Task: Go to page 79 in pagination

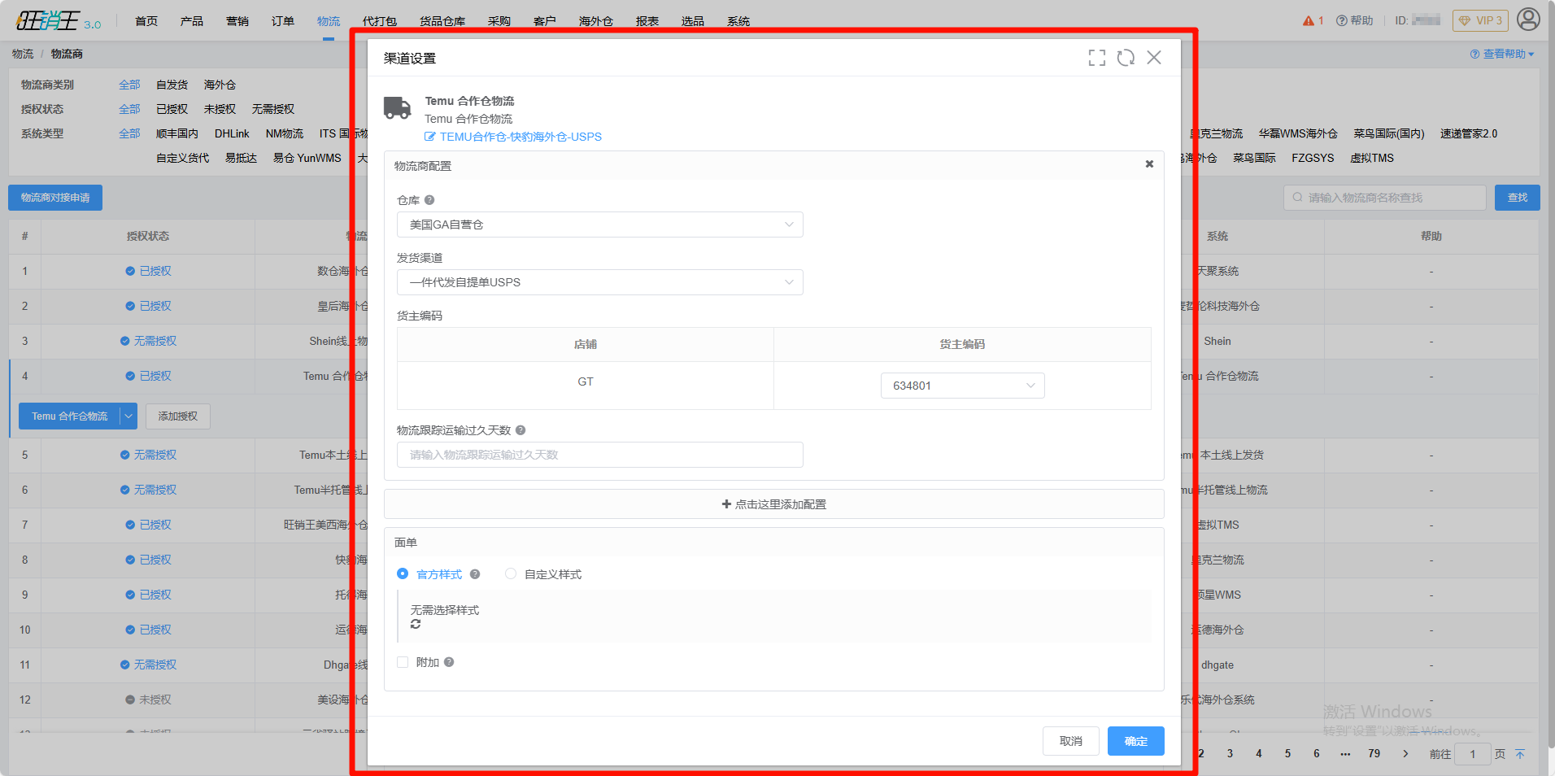Action: click(1374, 754)
